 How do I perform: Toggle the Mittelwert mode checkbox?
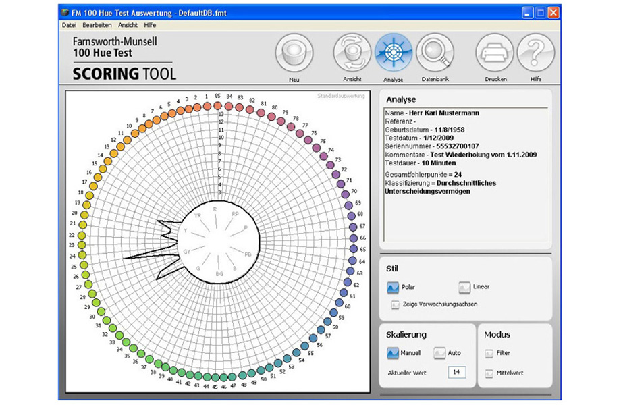pos(489,373)
